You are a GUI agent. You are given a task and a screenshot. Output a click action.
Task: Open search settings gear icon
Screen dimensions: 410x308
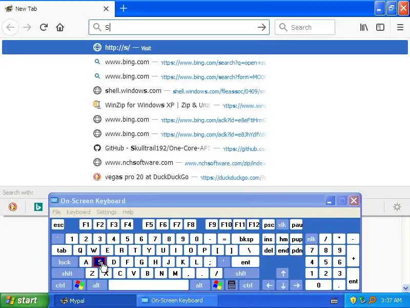pyautogui.click(x=397, y=207)
